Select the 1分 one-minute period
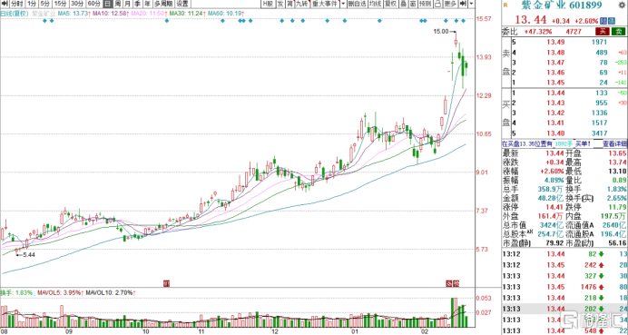This screenshot has width=628, height=335. (x=32, y=4)
